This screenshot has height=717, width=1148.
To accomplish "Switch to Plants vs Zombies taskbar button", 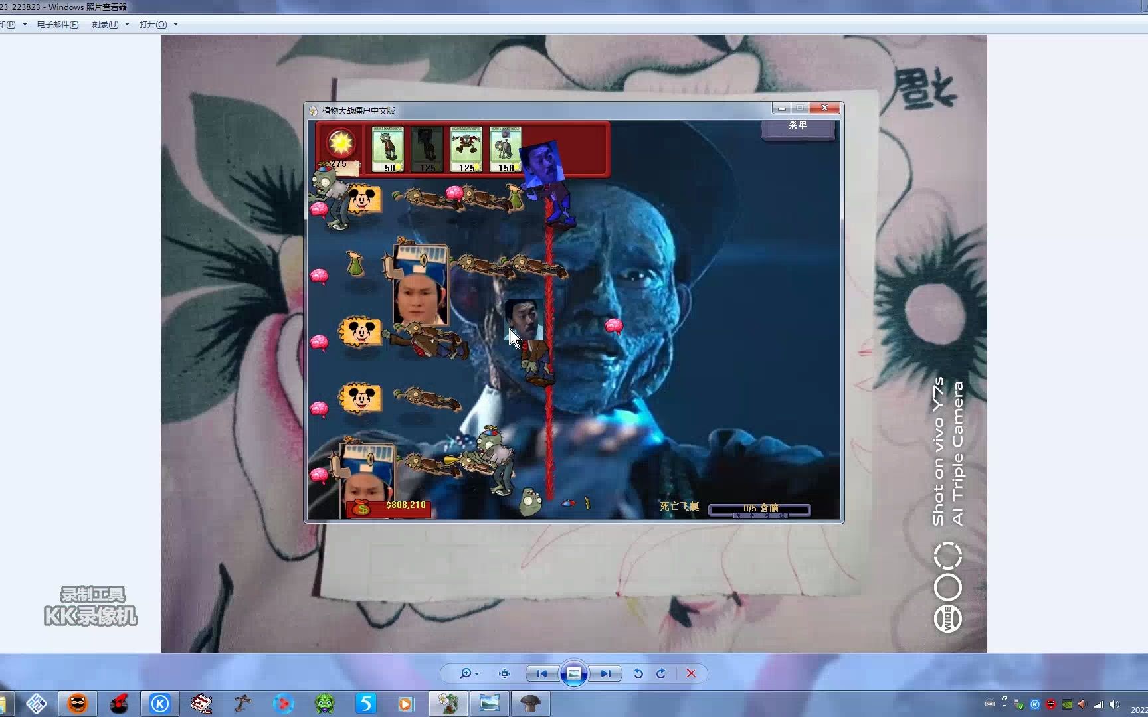I will pyautogui.click(x=448, y=704).
